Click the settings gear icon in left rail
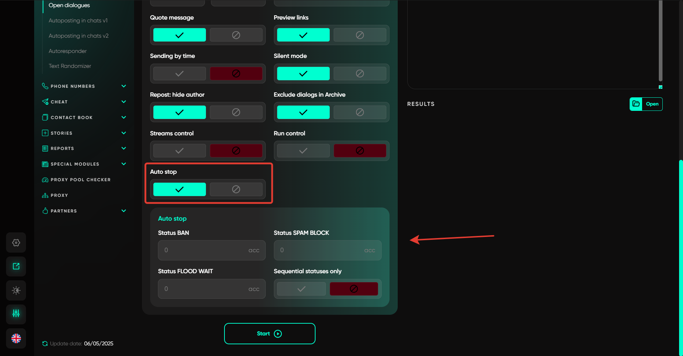The width and height of the screenshot is (683, 356). click(16, 243)
